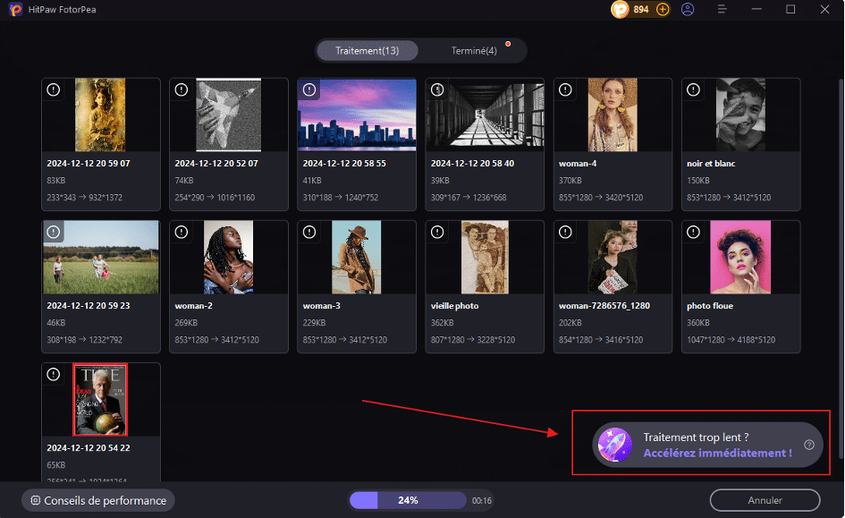Click the info icon on 2024-12-12 20 54 22 card
Image resolution: width=845 pixels, height=518 pixels.
click(x=54, y=374)
